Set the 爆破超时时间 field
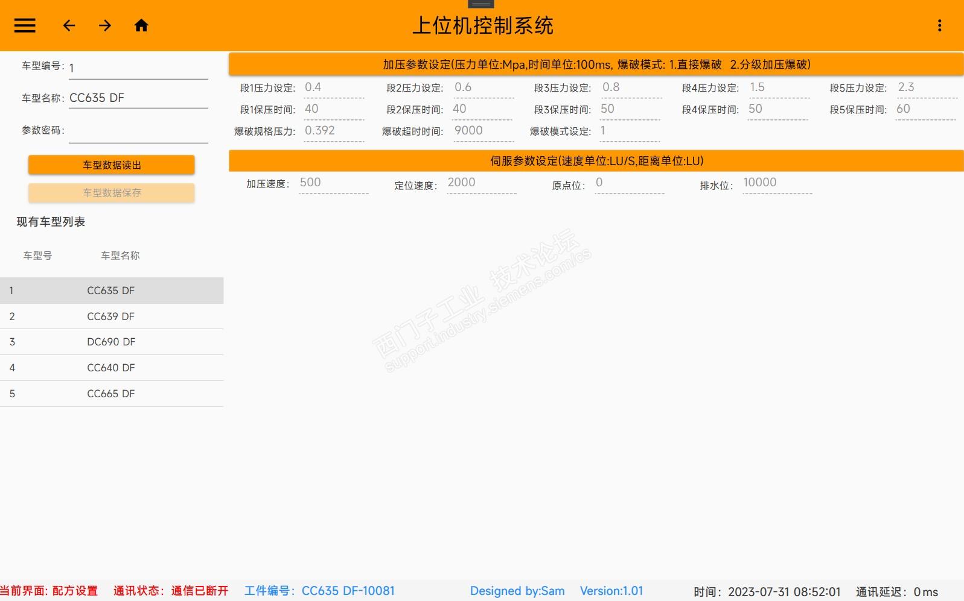The image size is (964, 601). pos(484,131)
